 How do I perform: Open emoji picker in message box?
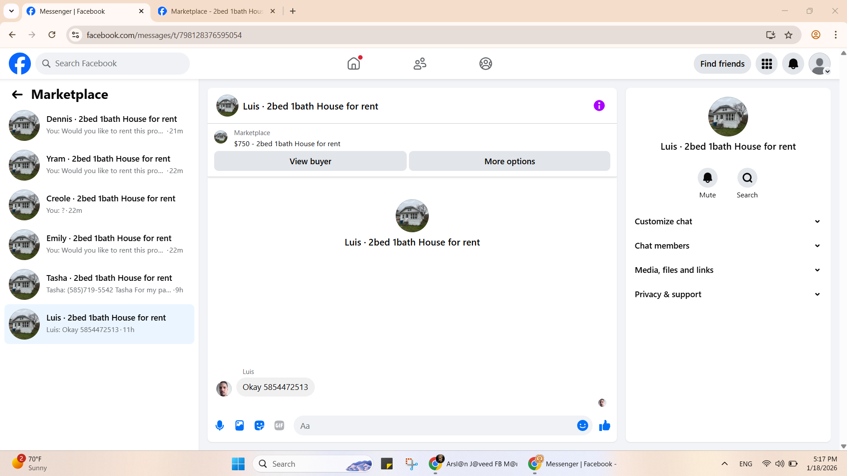coord(582,426)
